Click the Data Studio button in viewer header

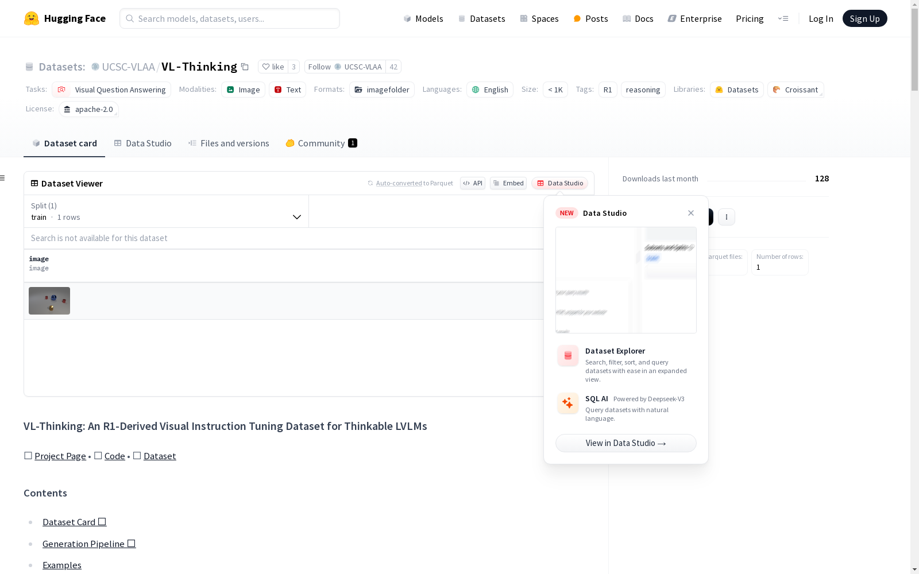tap(559, 183)
